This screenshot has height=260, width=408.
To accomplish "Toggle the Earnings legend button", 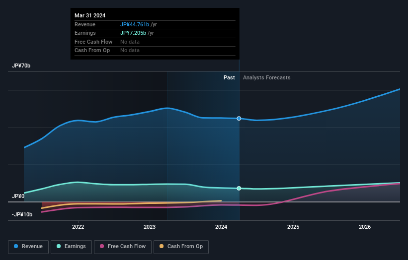I will [x=71, y=247].
